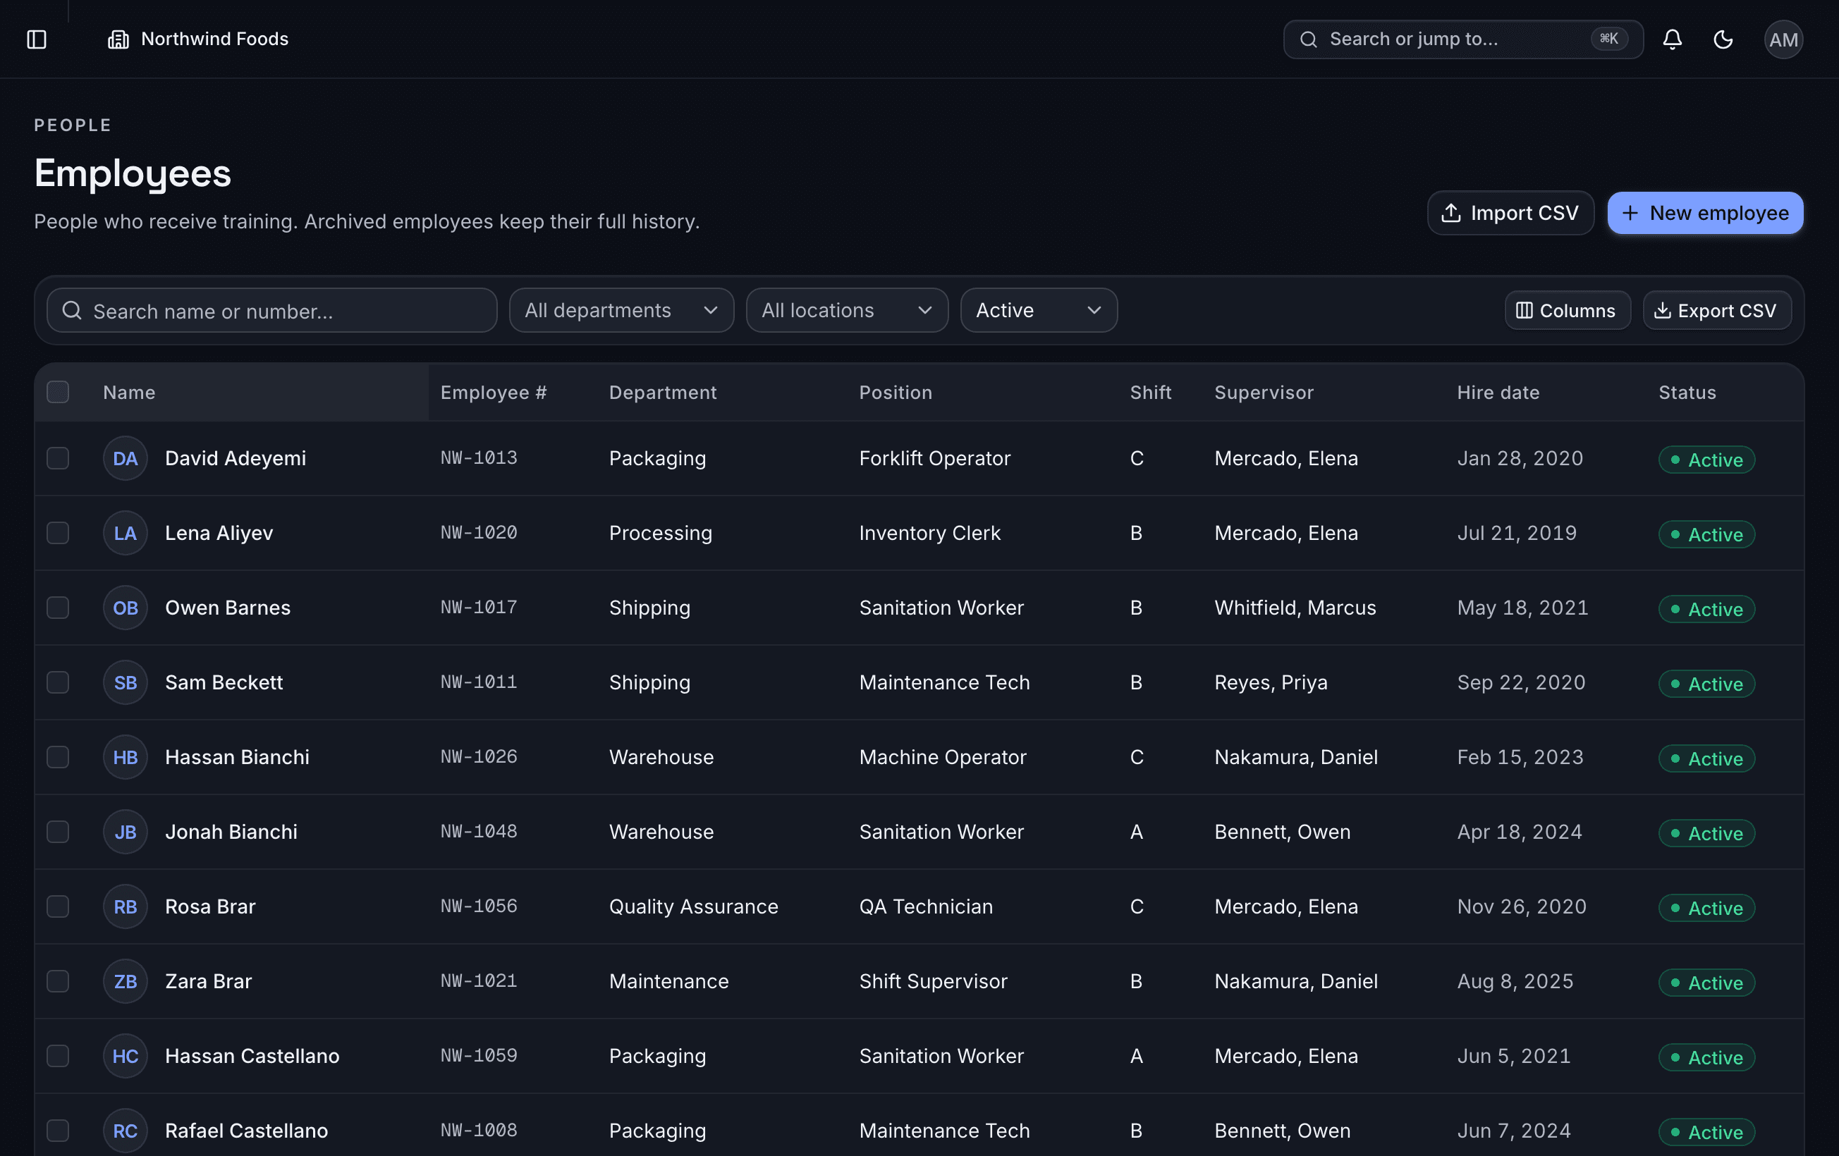Switch theme with the moon icon
The width and height of the screenshot is (1839, 1156).
point(1723,39)
